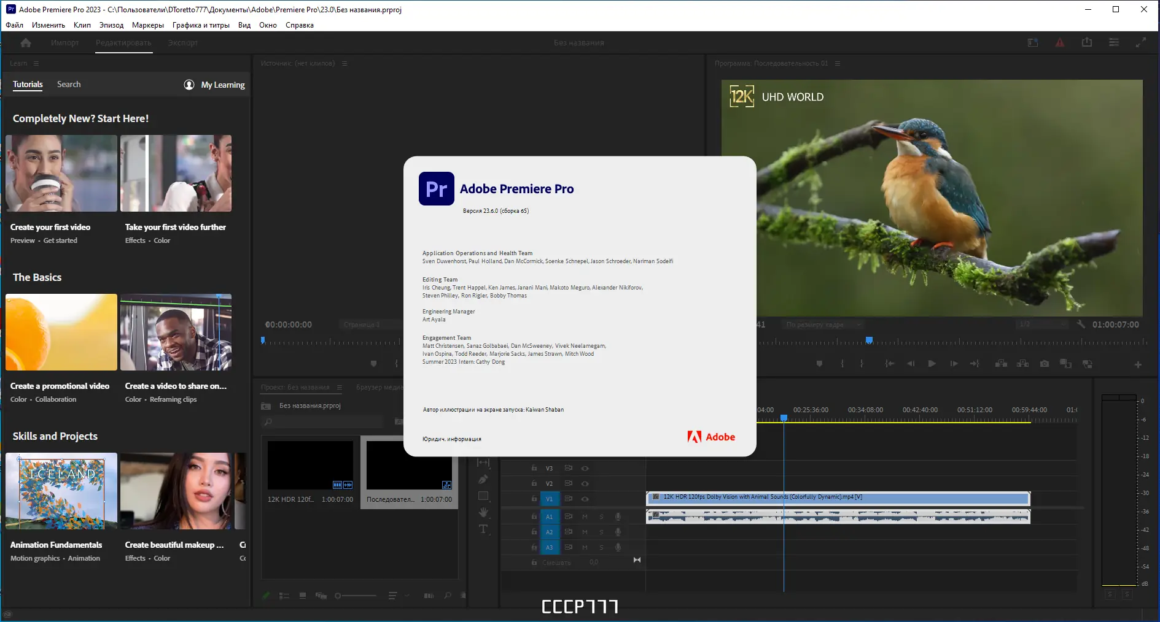
Task: Mute audio track A3
Action: tap(585, 547)
